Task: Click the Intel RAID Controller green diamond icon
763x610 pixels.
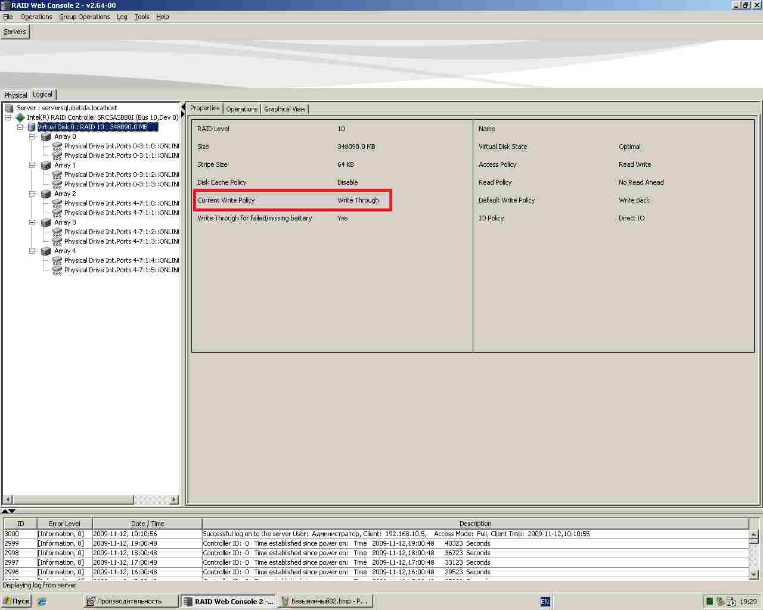Action: (20, 117)
